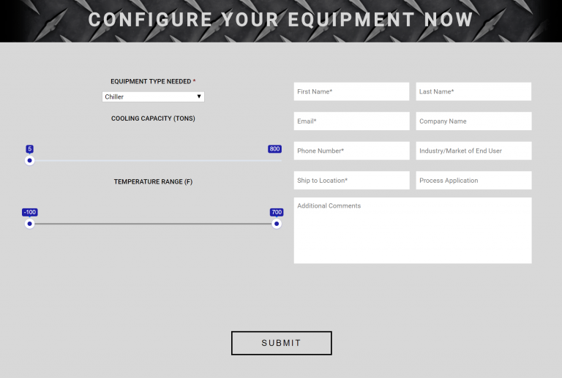Viewport: 562px width, 378px height.
Task: Click the Temperature Range minimum handle
Action: click(x=29, y=224)
